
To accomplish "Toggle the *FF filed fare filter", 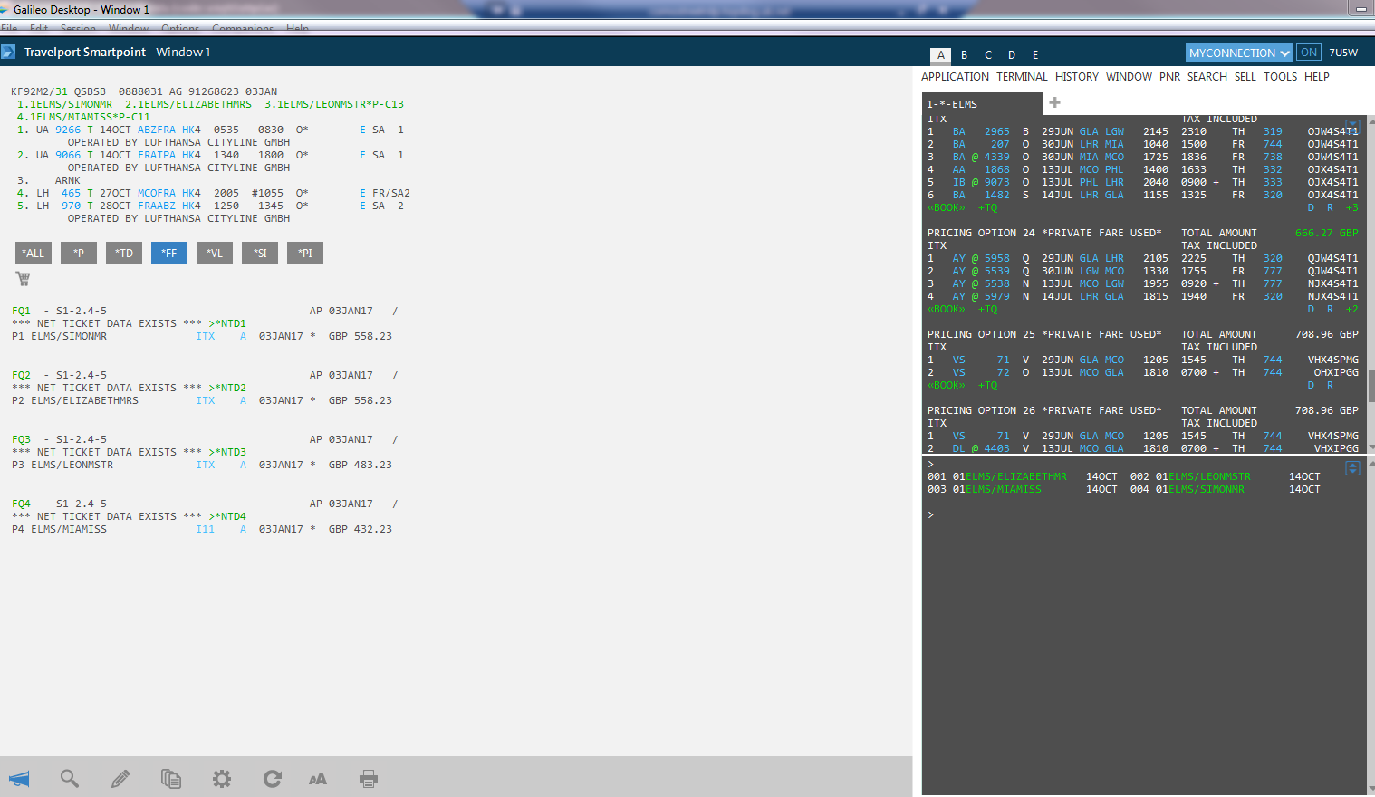I will pyautogui.click(x=169, y=253).
